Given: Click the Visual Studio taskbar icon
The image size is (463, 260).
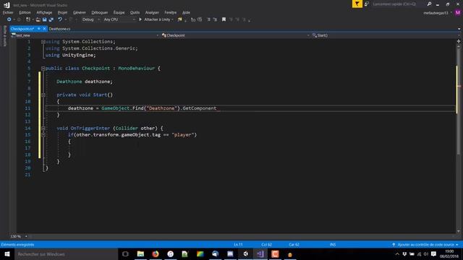Looking at the screenshot, I should pyautogui.click(x=260, y=253).
